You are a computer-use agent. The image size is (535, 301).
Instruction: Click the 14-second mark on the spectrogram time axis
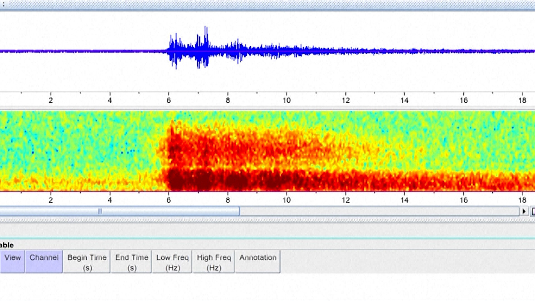(x=404, y=200)
